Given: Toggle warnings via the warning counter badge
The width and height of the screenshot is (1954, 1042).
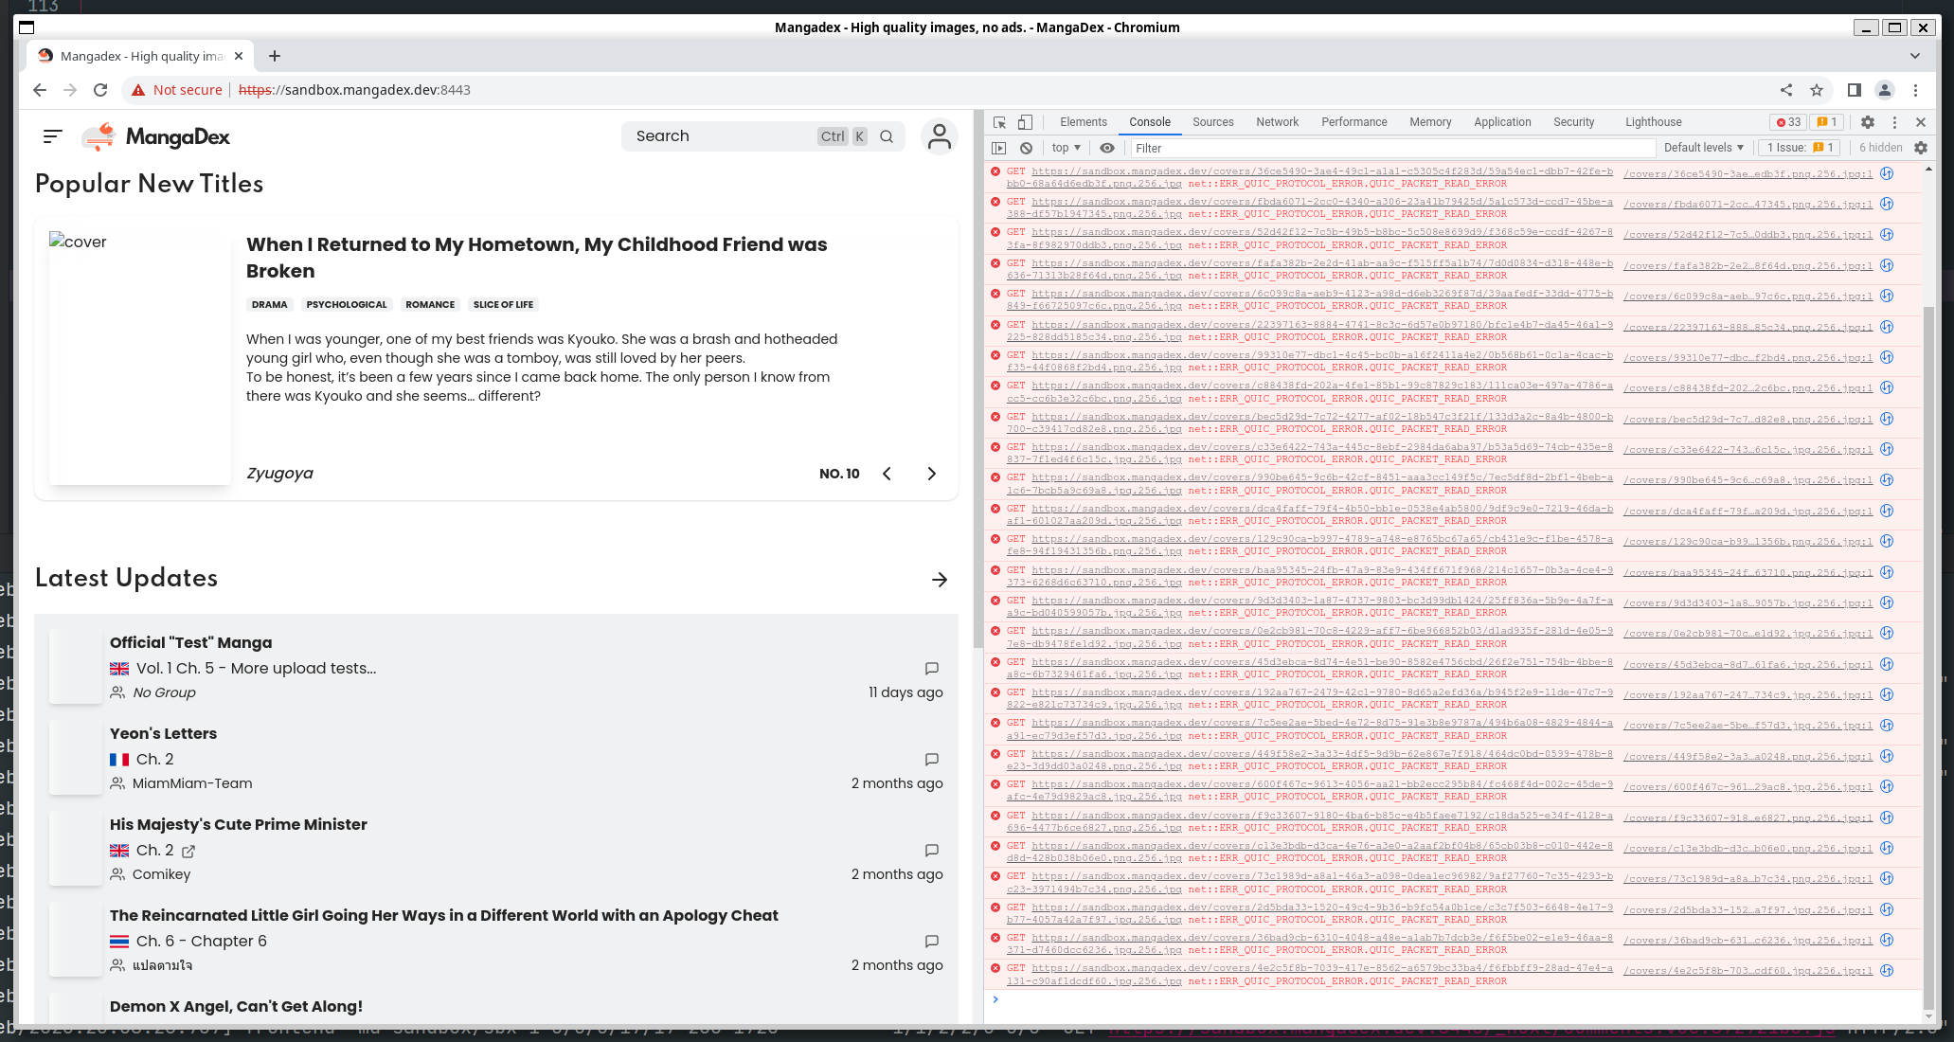Looking at the screenshot, I should [x=1827, y=122].
